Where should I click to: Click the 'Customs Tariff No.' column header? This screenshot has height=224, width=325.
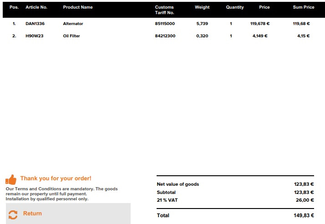pyautogui.click(x=165, y=10)
